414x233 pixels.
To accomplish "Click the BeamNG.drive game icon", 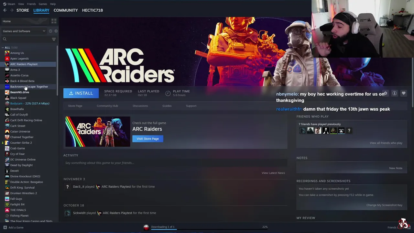I will pos(7,92).
